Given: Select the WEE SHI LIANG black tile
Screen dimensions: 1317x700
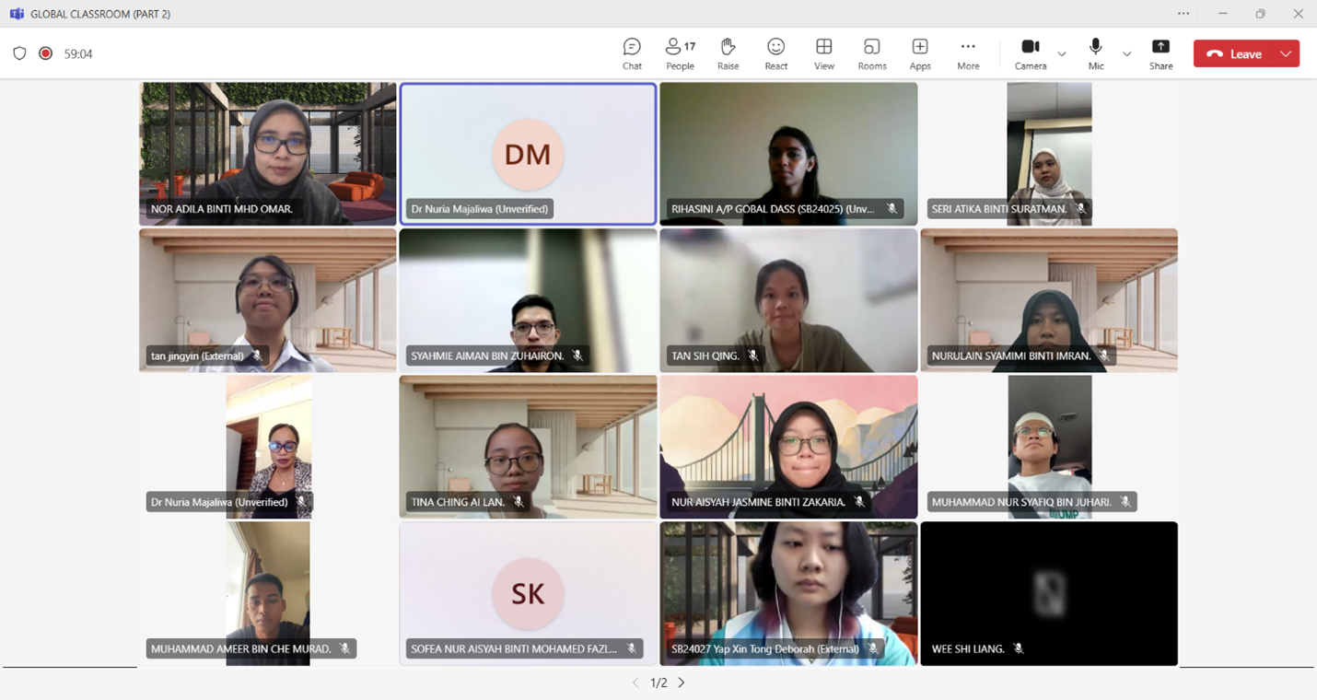Looking at the screenshot, I should click(x=1049, y=593).
